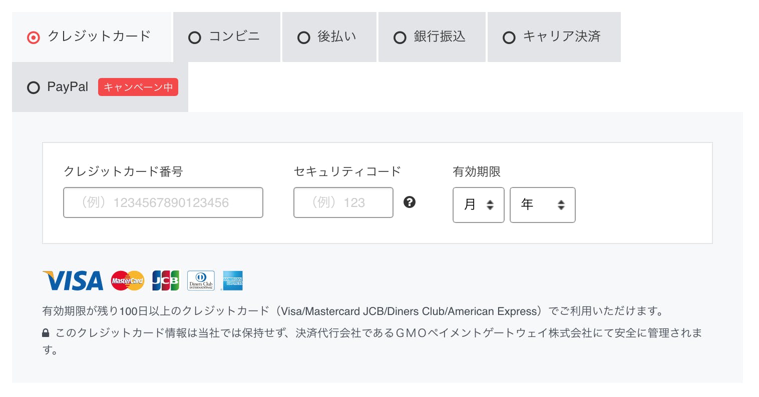Open the 年 expiry year dropdown
This screenshot has width=759, height=397.
tap(542, 204)
